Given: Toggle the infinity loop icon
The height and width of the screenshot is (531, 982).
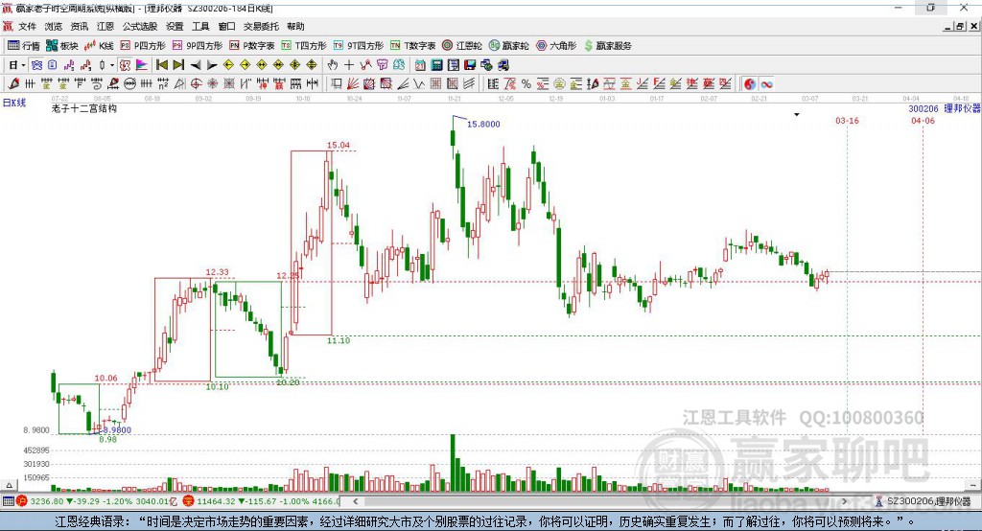Looking at the screenshot, I should 766,84.
